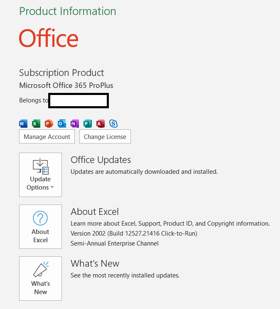Viewport: 280px width, 309px height.
Task: Click the Word app icon
Action: pyautogui.click(x=23, y=124)
